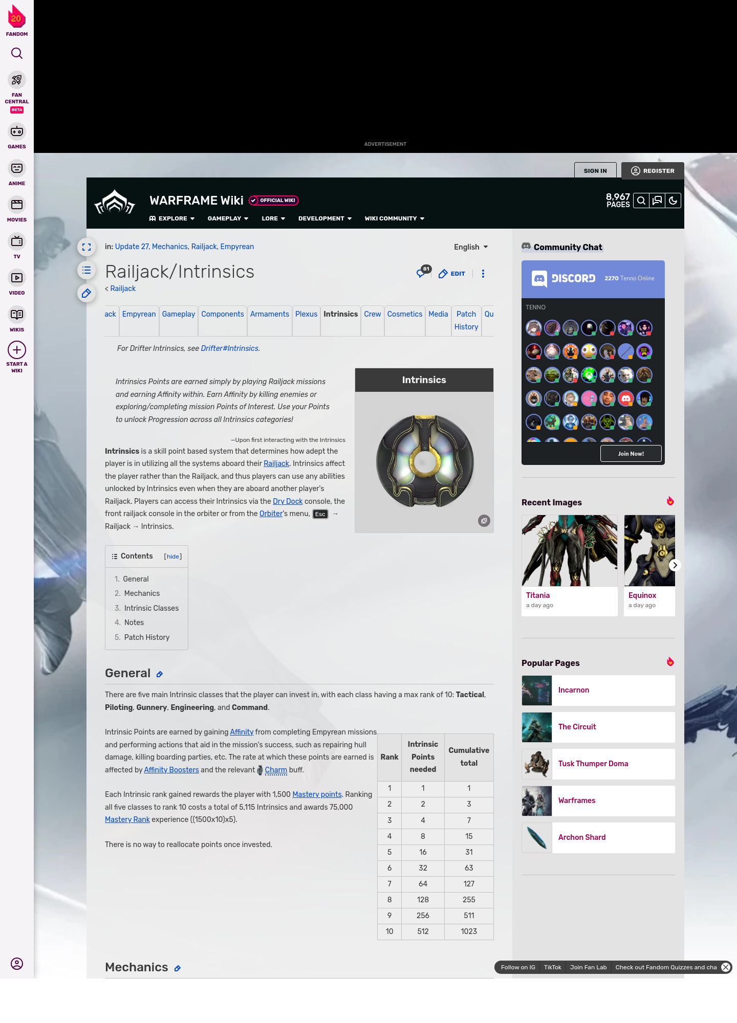The image size is (737, 1023).
Task: Expand the Wiki Community menu
Action: 395,218
